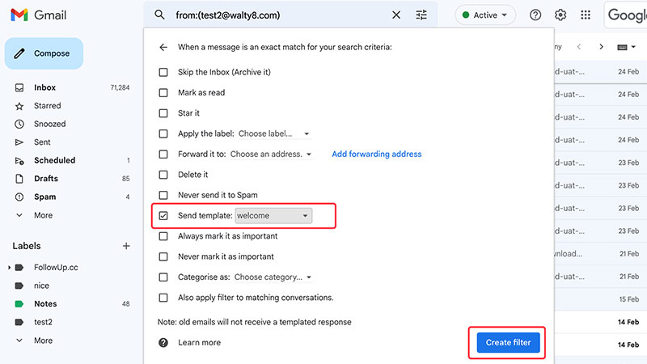Viewport: 647px width, 364px height.
Task: Uncheck the Send template checkbox
Action: (x=163, y=216)
